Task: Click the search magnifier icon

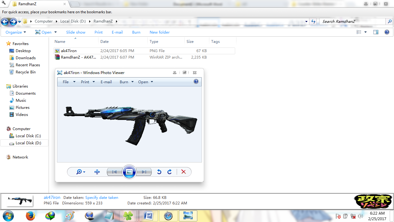Action: click(390, 22)
